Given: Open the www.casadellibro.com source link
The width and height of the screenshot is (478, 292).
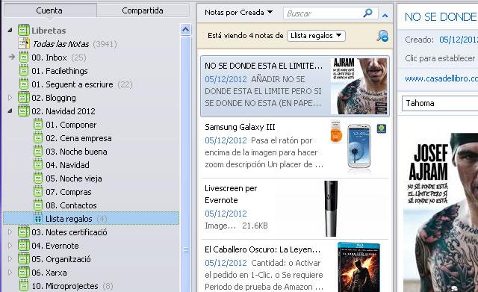Looking at the screenshot, I should tap(441, 78).
